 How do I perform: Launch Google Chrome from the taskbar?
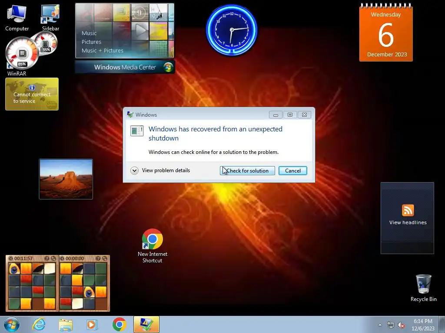pyautogui.click(x=119, y=324)
